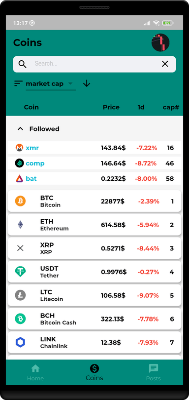Screen dimensions: 189x400
Task: Collapse the Followed section
Action: (x=20, y=129)
